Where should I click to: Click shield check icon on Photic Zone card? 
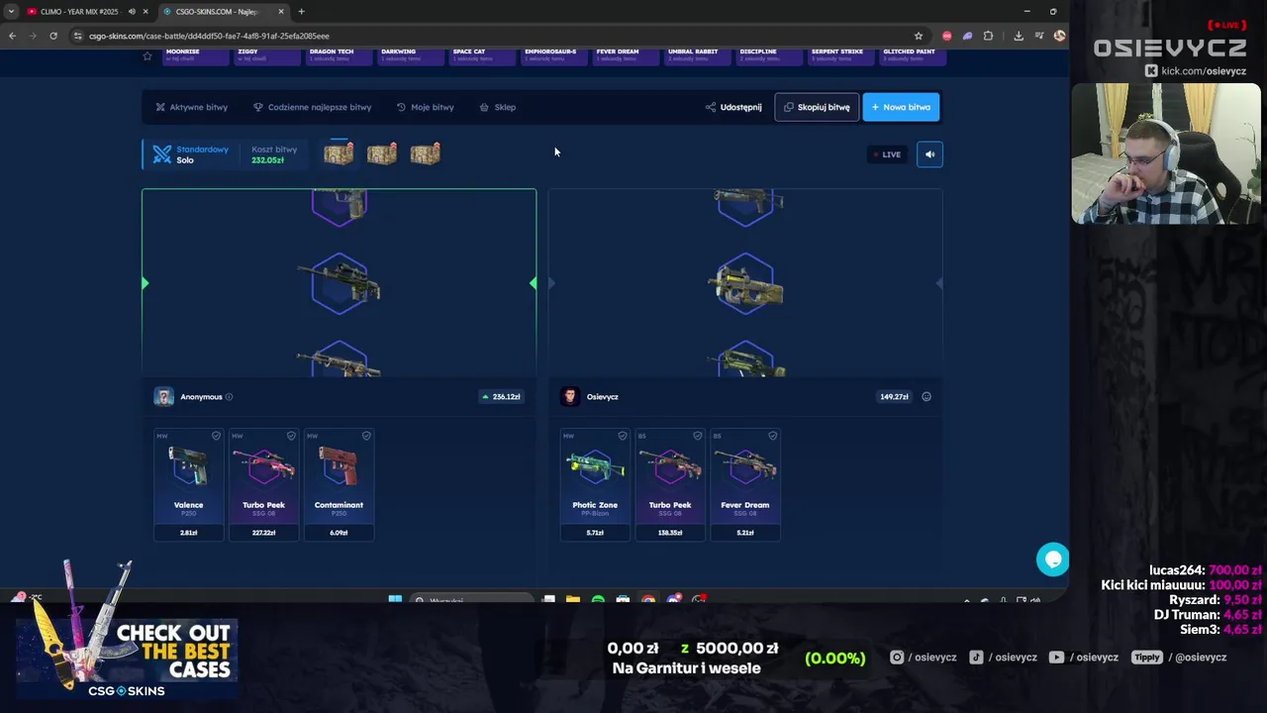coord(622,436)
